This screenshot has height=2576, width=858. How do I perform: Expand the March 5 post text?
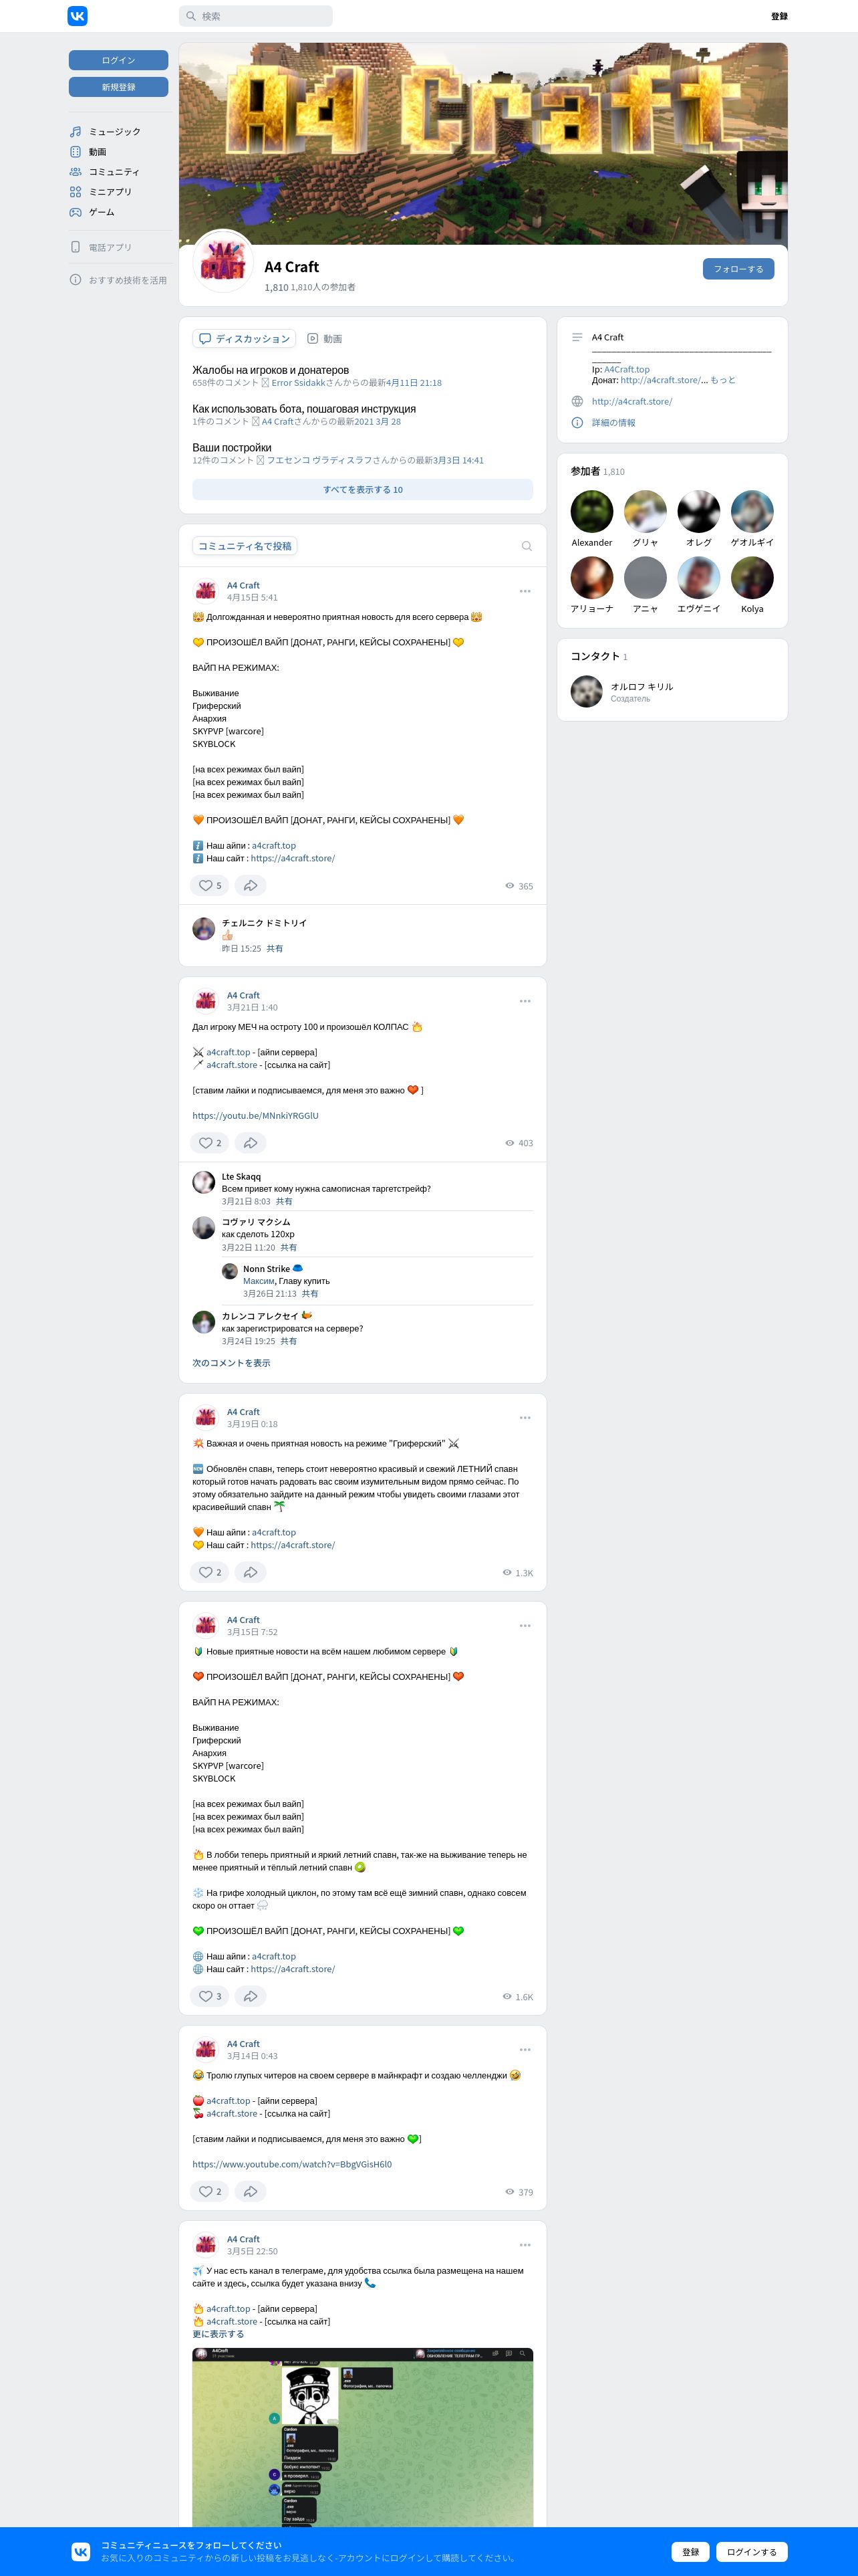218,2334
